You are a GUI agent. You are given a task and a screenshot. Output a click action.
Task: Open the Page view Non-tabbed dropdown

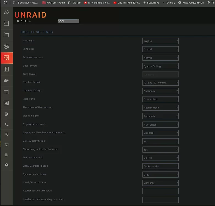point(161,99)
